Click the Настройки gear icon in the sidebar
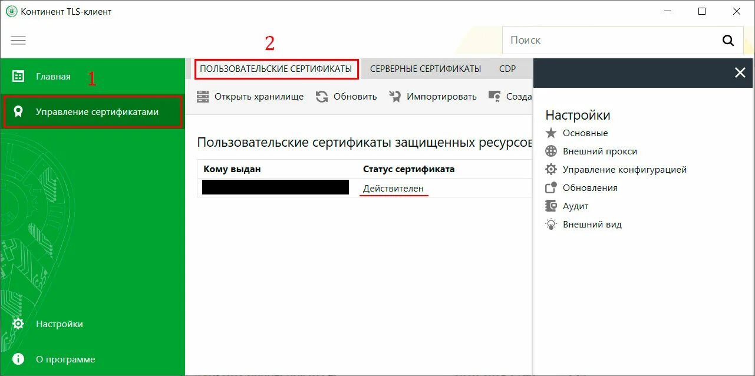Screen dimensions: 755x376 (x=18, y=324)
